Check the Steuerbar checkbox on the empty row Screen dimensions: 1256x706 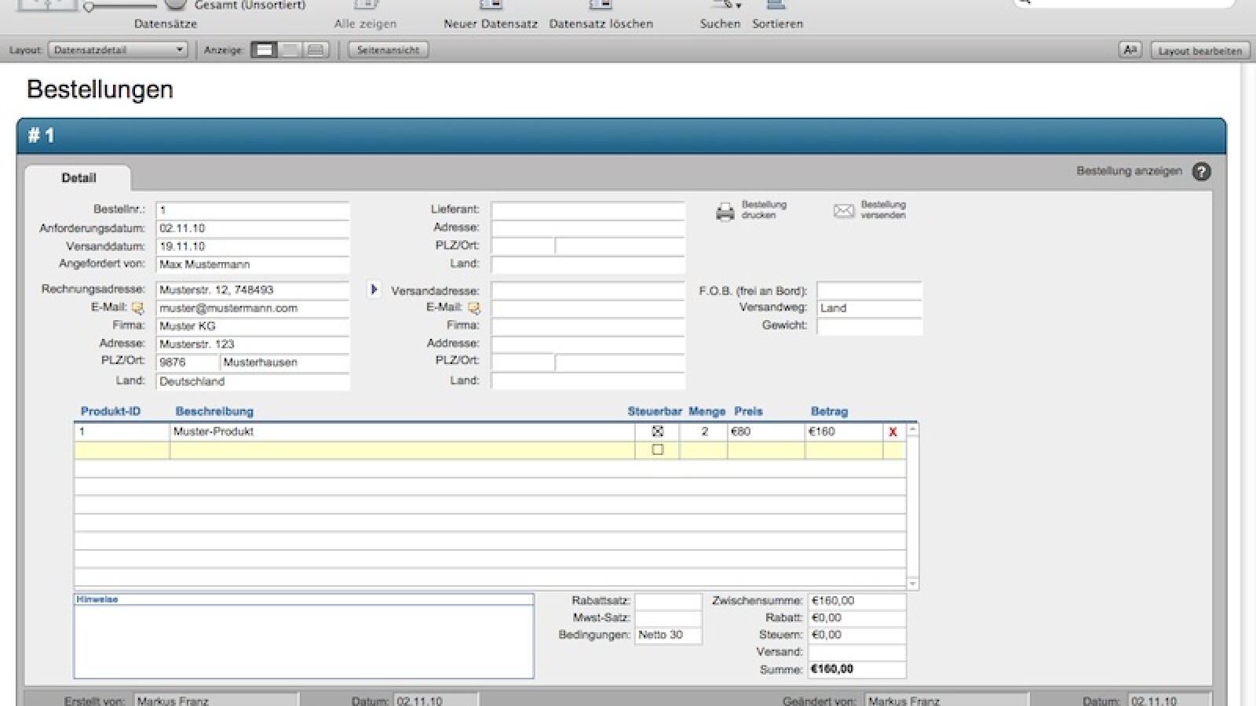coord(658,449)
